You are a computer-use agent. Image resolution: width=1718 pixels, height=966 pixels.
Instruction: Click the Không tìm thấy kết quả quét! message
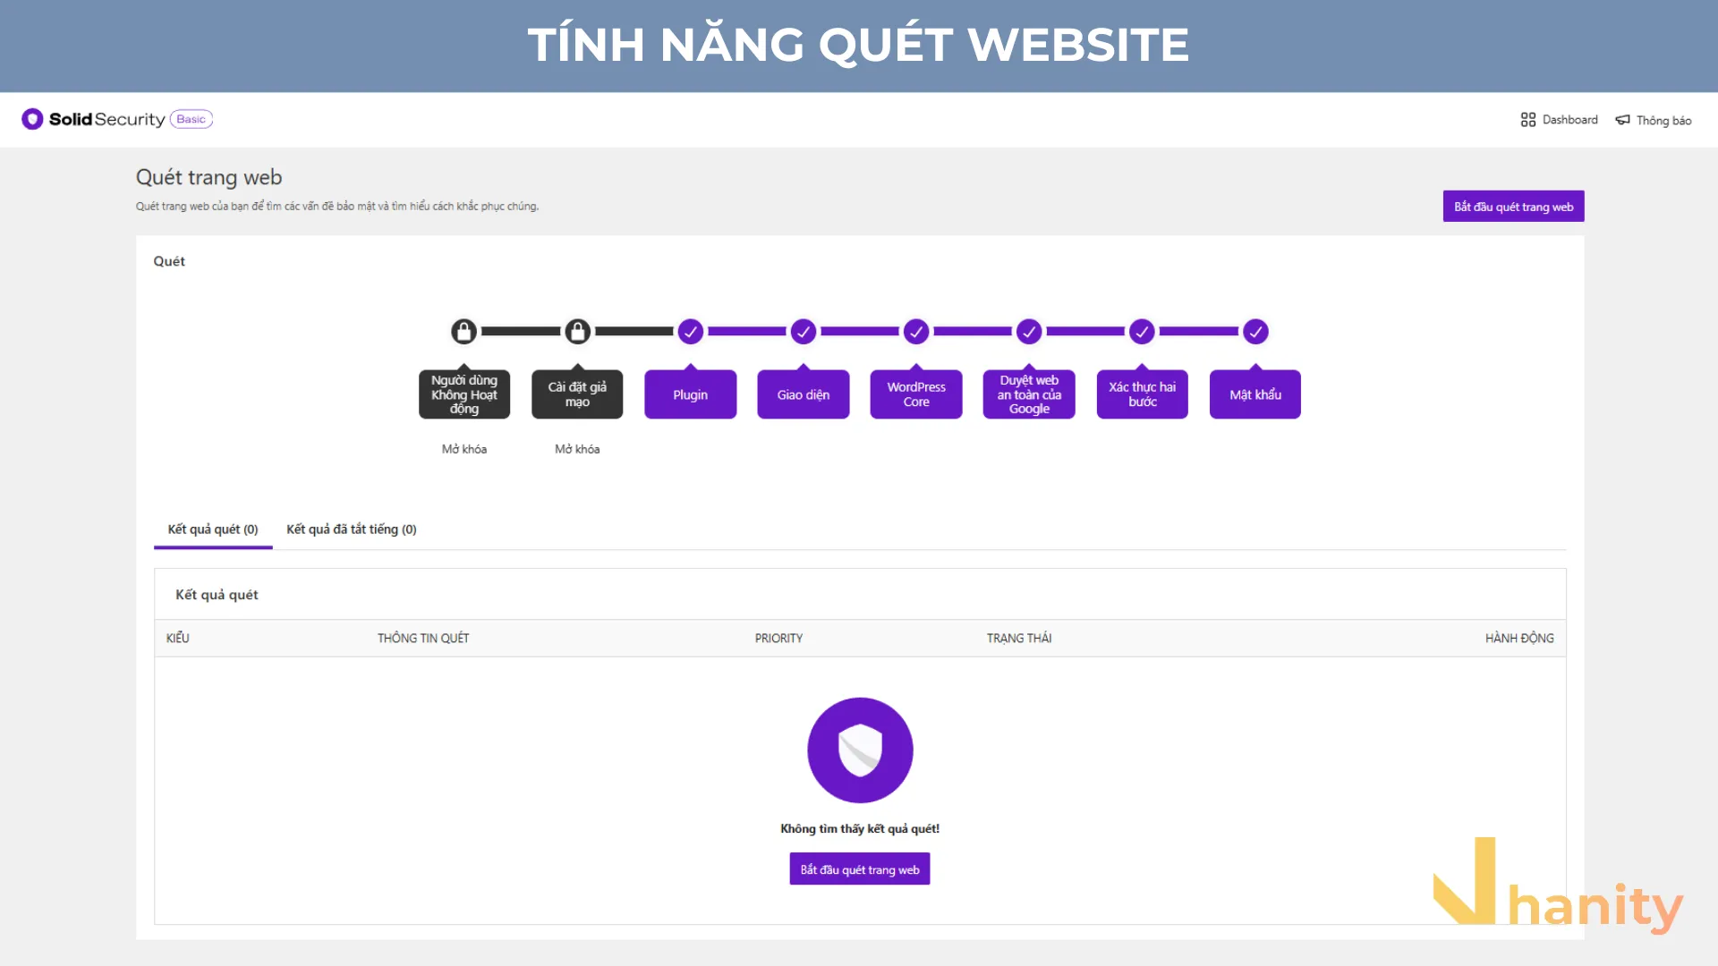[860, 829]
